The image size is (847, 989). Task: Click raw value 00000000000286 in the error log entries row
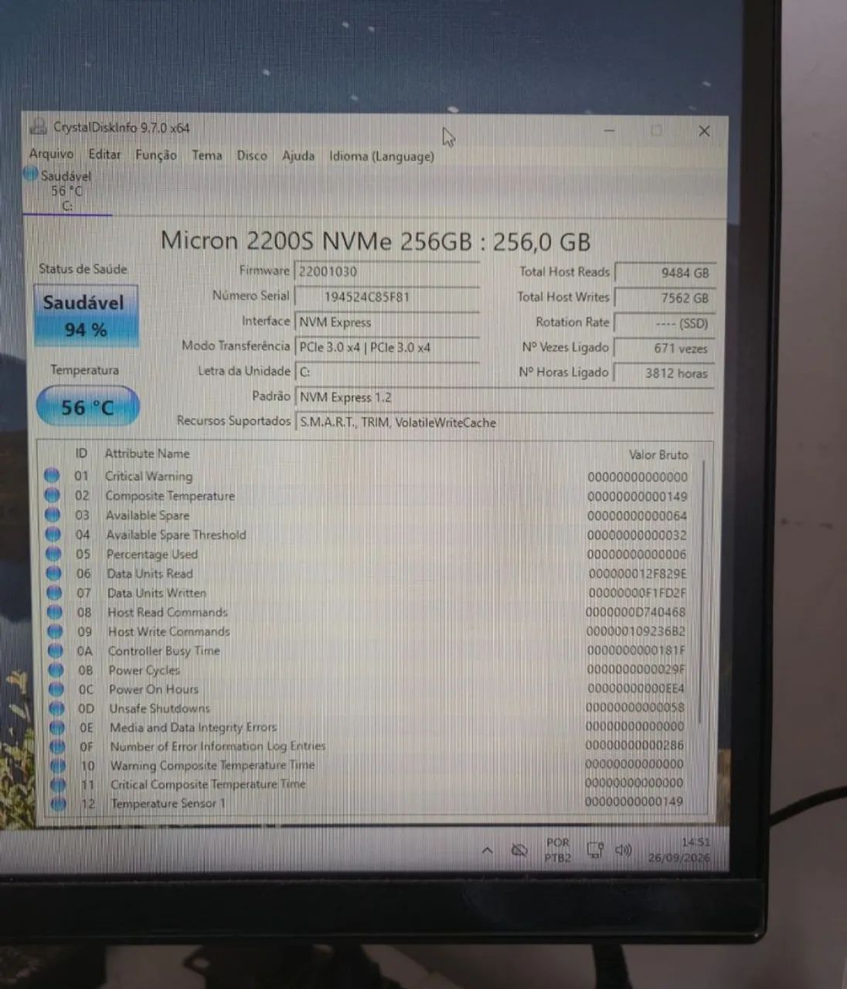(634, 745)
